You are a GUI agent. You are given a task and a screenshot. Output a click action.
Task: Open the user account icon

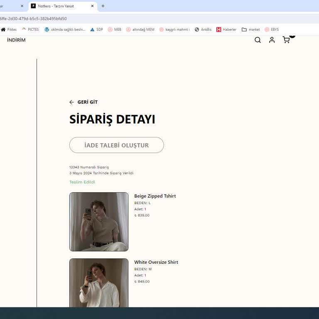(x=272, y=40)
